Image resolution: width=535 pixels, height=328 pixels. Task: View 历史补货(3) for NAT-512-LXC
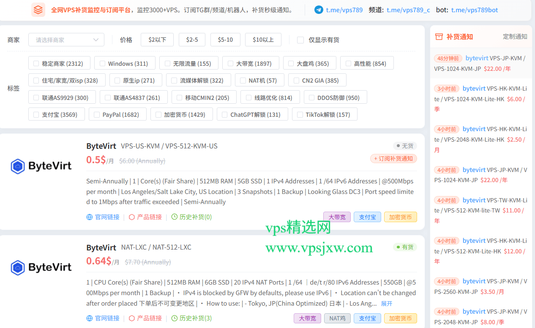(191, 318)
